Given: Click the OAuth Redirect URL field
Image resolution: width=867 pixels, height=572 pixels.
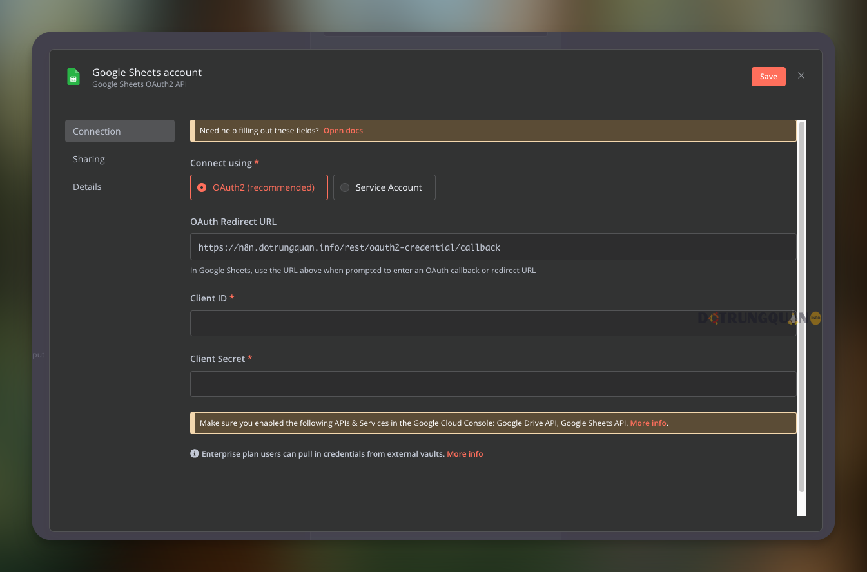Looking at the screenshot, I should pos(493,247).
